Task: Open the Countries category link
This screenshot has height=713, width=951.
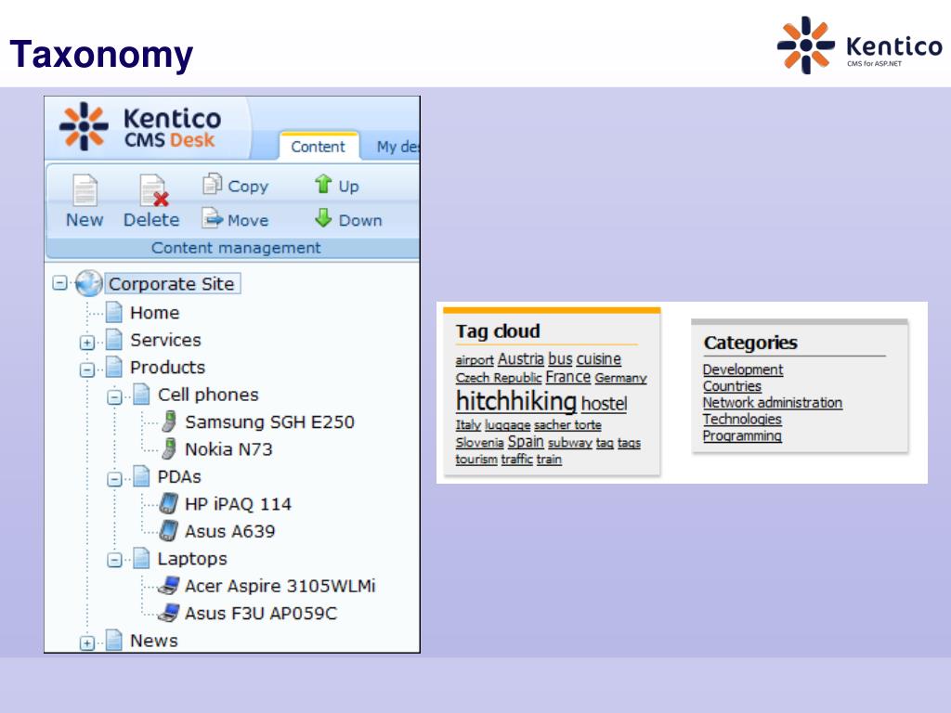Action: tap(732, 386)
